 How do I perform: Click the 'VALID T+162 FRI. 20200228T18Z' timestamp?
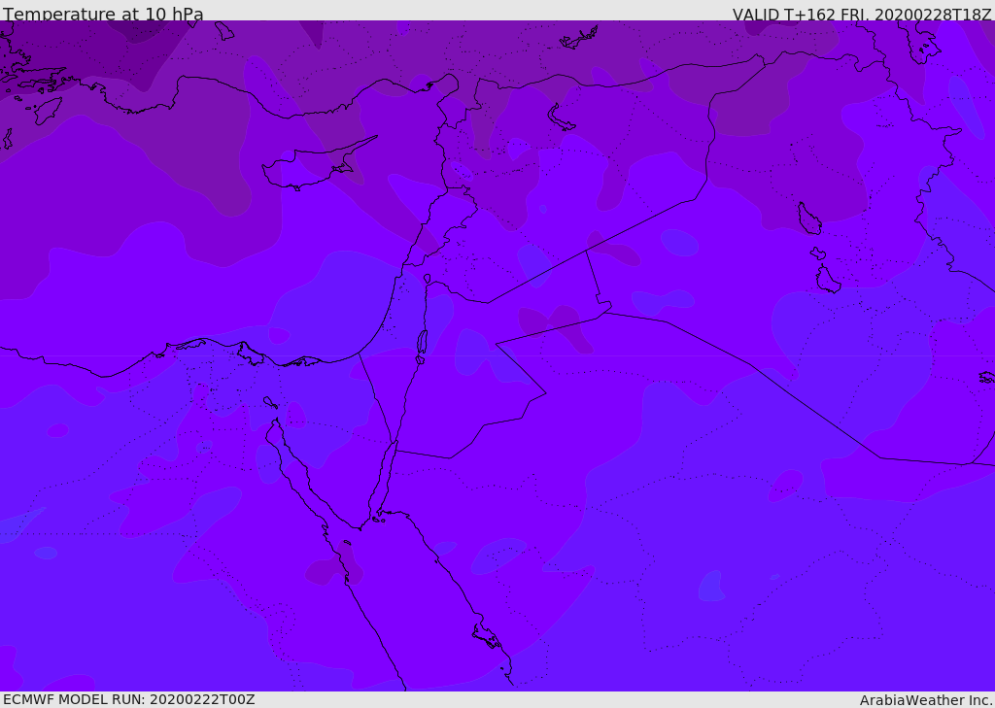tap(862, 15)
